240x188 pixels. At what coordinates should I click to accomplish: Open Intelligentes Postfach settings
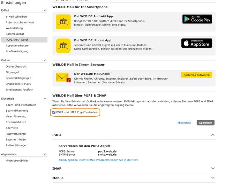tap(20, 89)
